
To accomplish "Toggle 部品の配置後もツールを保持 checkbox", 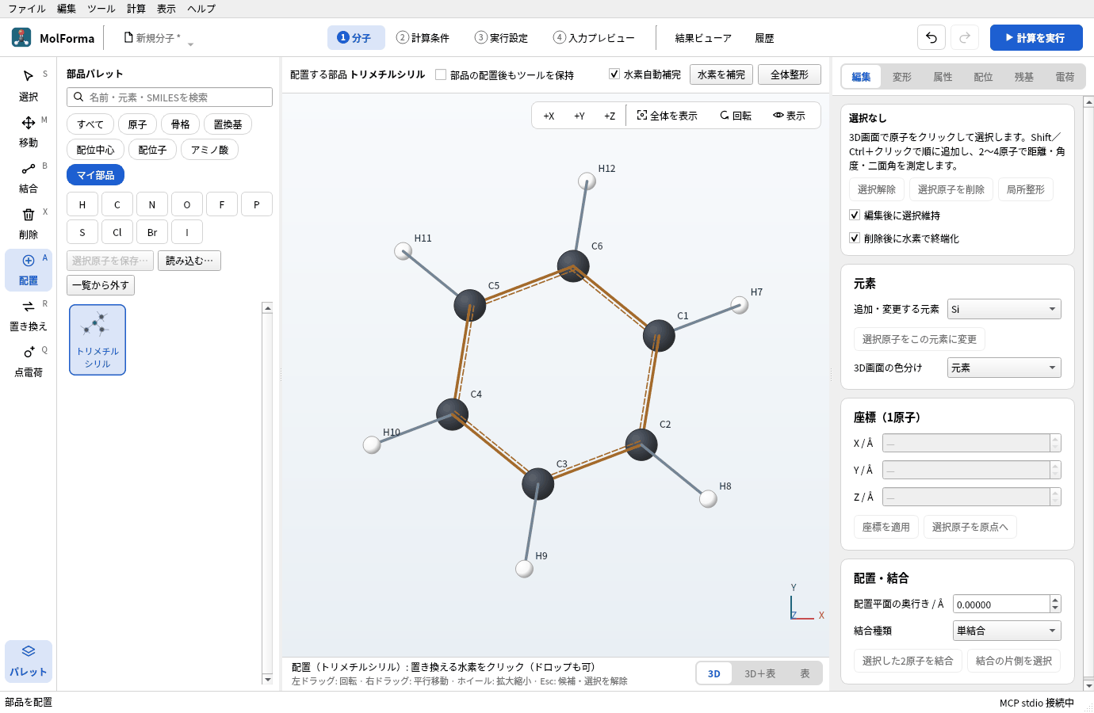I will click(441, 74).
